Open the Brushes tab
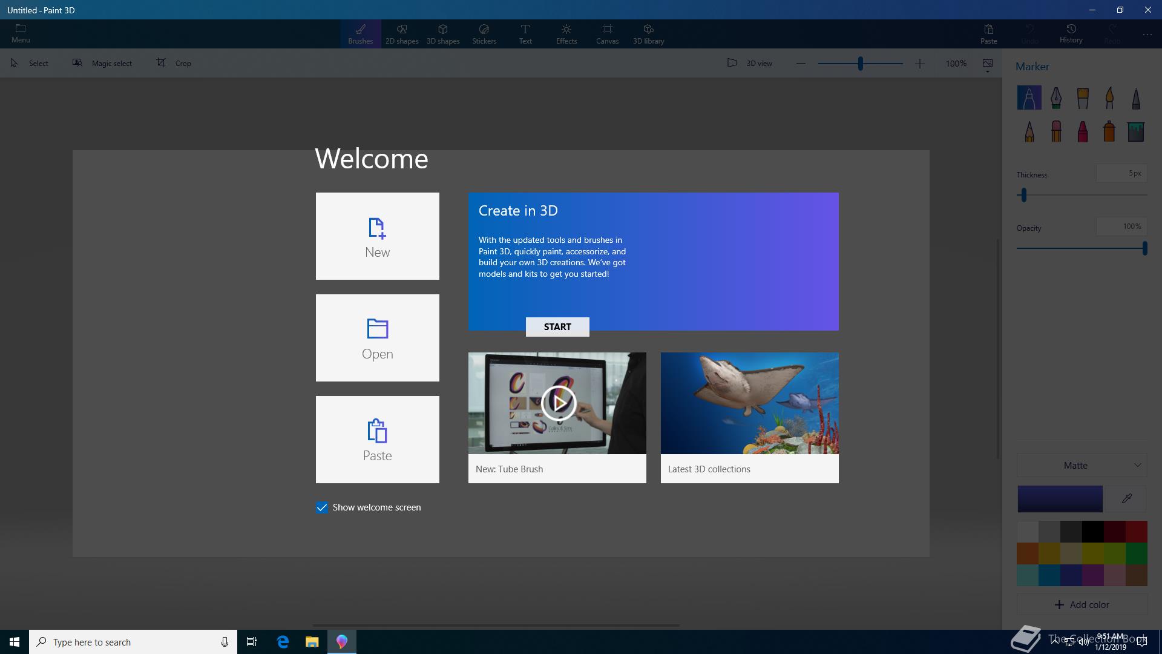 point(360,34)
